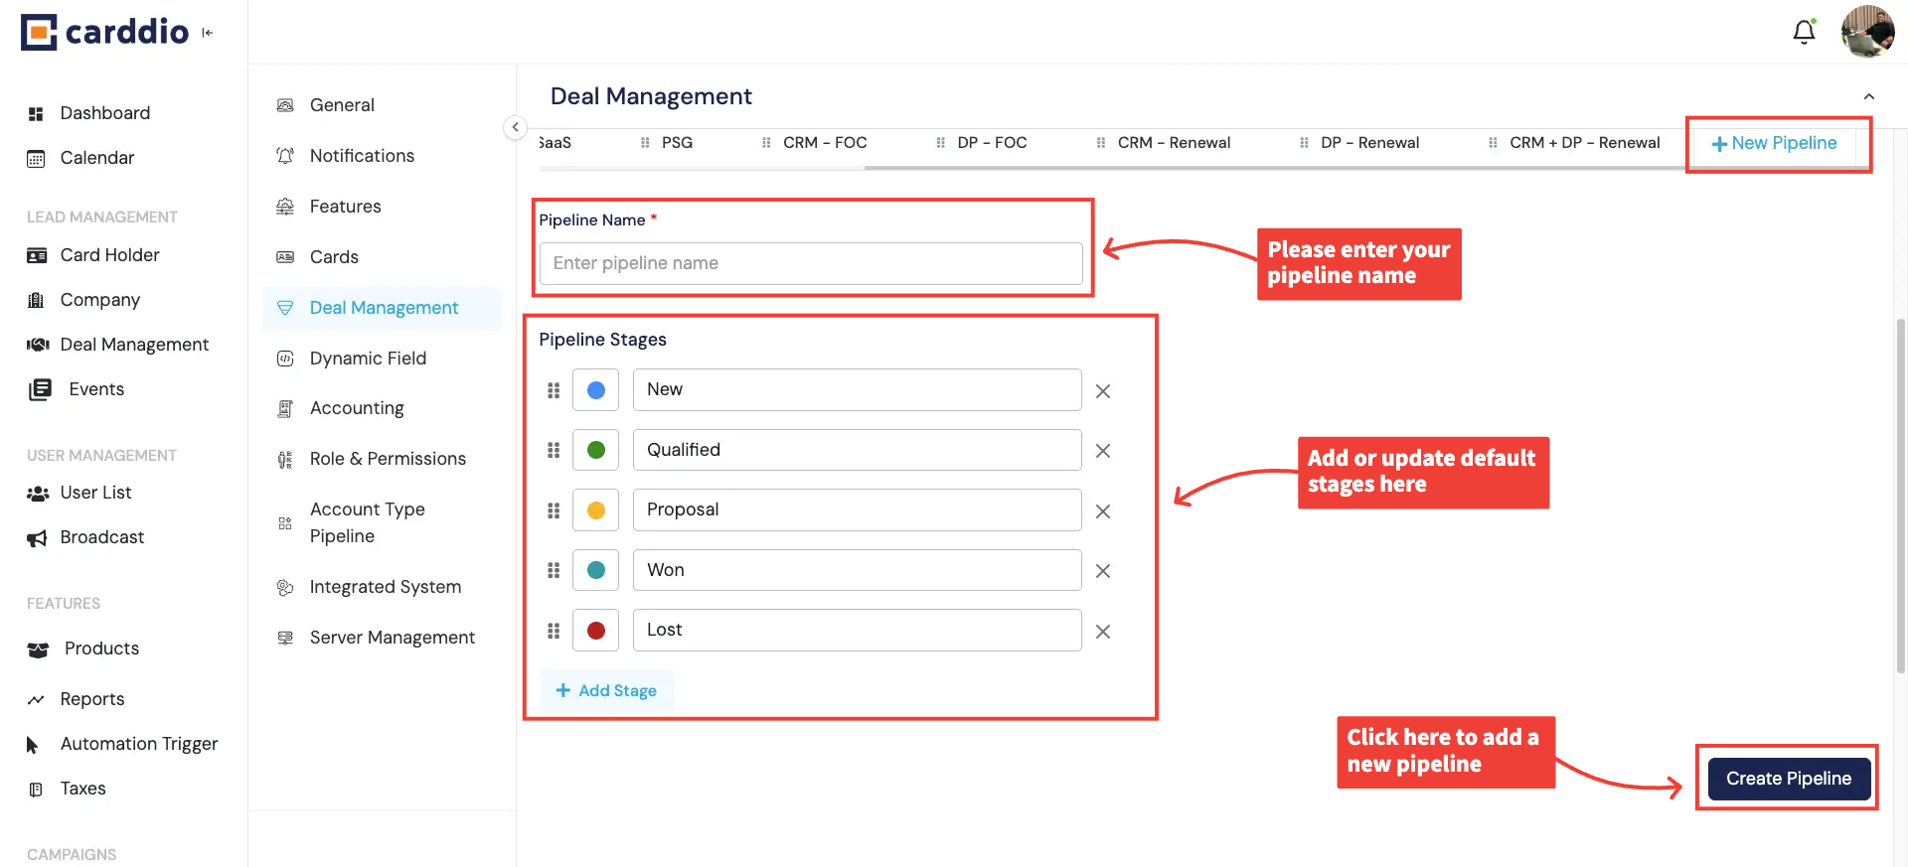The height and width of the screenshot is (867, 1908).
Task: Remove the New stage
Action: point(1103,391)
